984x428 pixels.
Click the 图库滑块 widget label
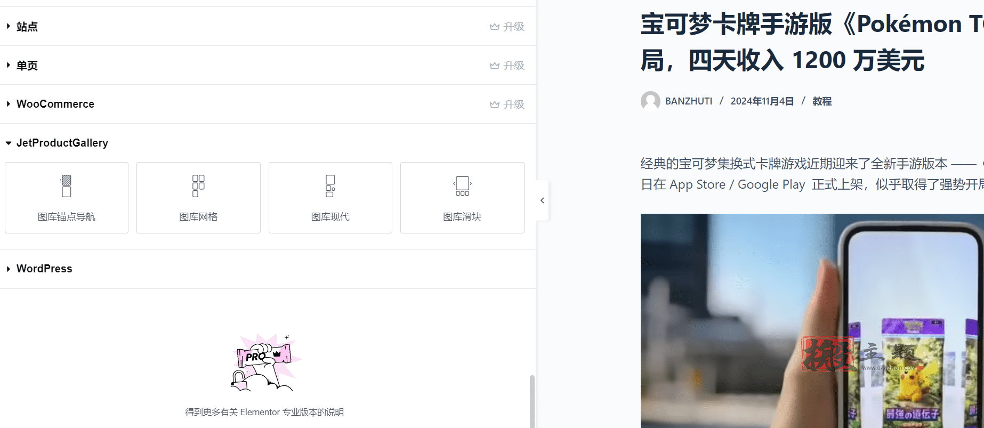point(462,217)
